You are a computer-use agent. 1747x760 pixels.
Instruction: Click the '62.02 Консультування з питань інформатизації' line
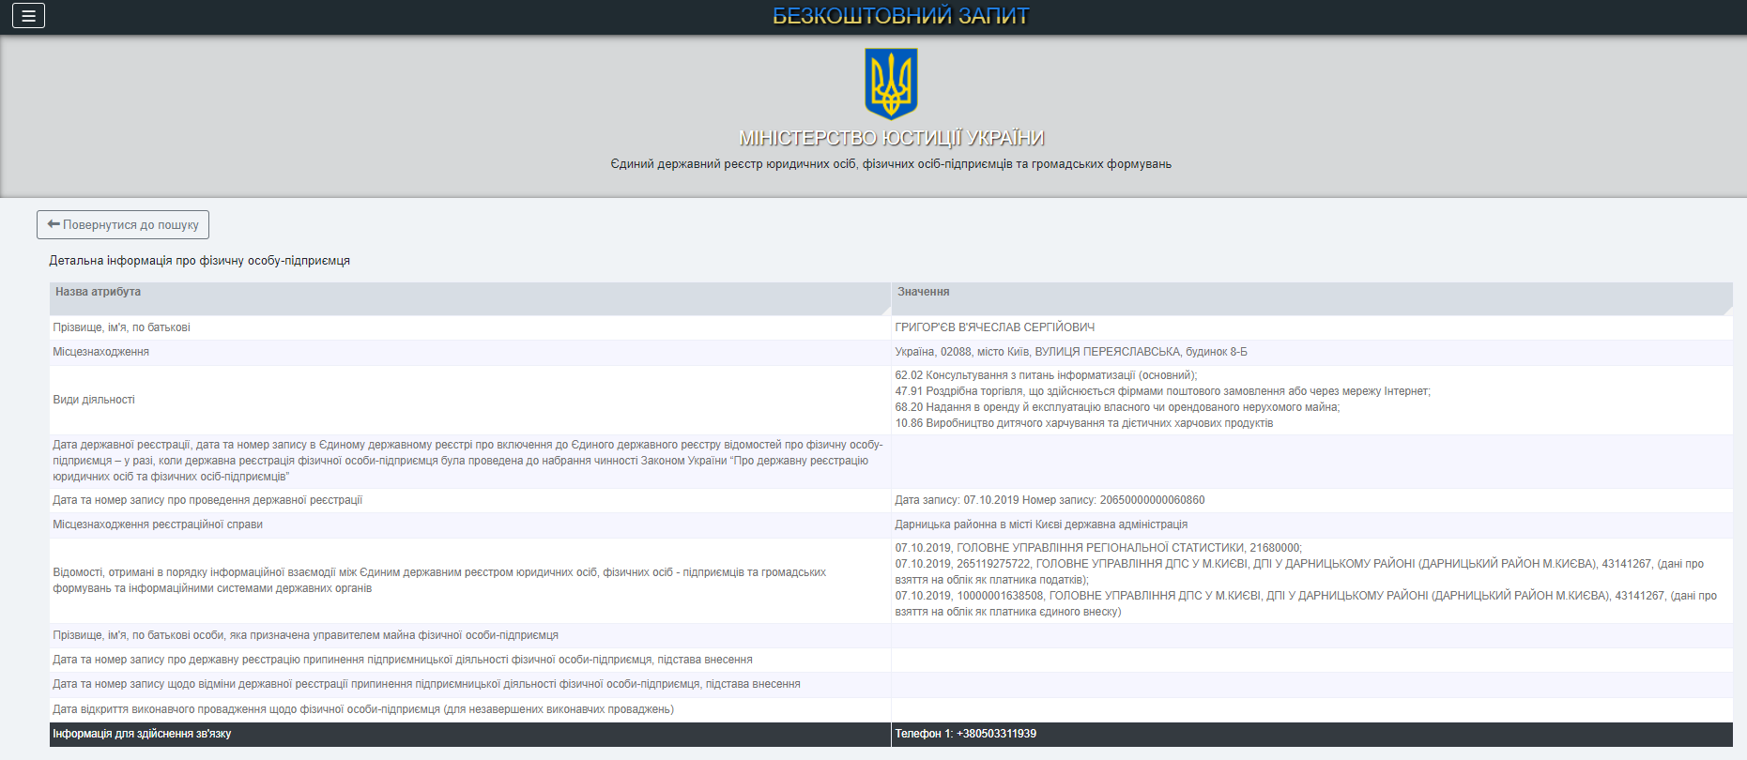[x=1045, y=375]
